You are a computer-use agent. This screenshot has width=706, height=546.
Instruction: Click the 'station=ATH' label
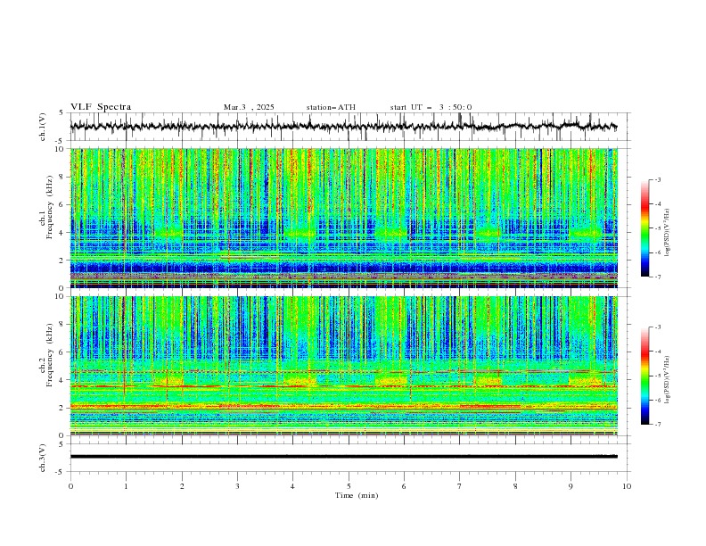[331, 107]
